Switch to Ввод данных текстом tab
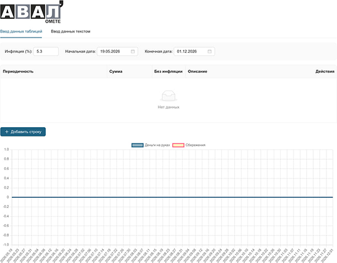The width and height of the screenshot is (337, 263). point(71,31)
